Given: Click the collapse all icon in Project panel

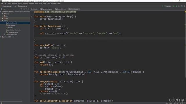Looking at the screenshot, I should coord(23,9).
